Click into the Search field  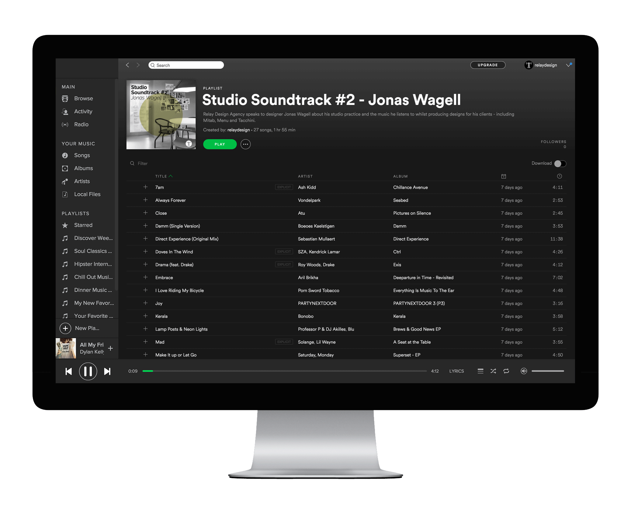pos(186,65)
